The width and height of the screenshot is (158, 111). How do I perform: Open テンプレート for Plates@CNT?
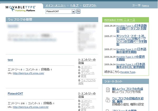[88, 107]
